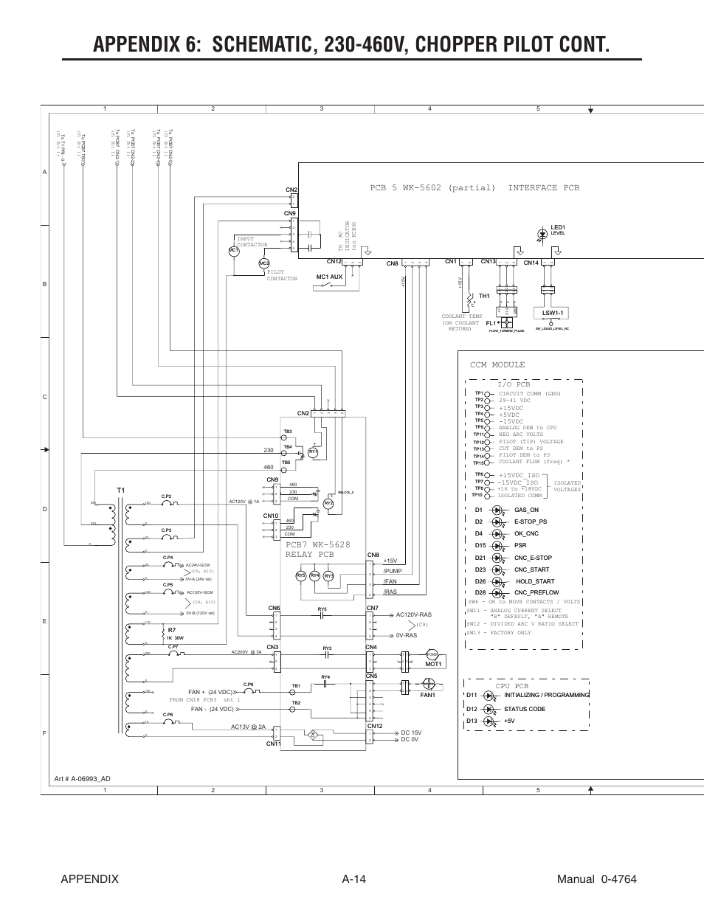This screenshot has width=704, height=911.
Task: Click the 'R7 1K 30W' resistor label
Action: coord(175,634)
